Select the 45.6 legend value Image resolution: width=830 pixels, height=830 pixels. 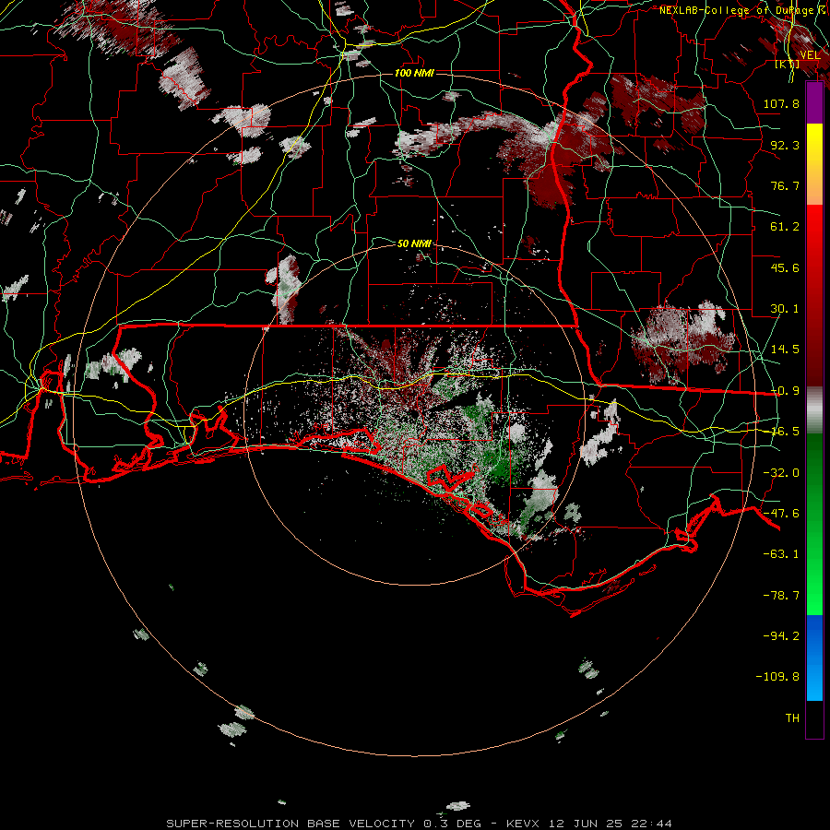tap(785, 267)
